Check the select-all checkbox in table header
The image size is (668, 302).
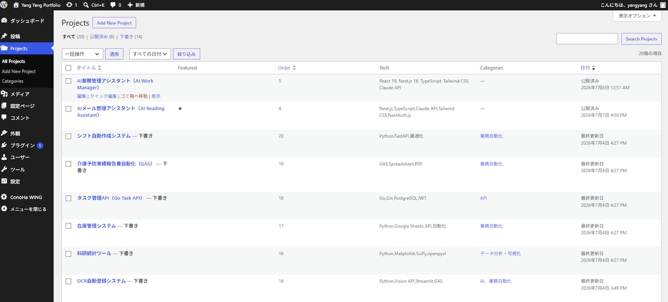point(68,68)
